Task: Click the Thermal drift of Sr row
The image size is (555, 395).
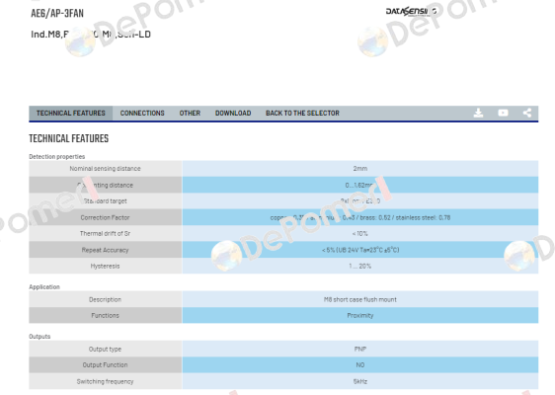Action: (283, 234)
